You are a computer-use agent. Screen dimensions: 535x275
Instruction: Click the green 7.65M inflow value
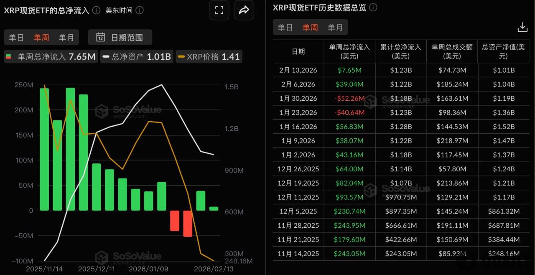349,70
